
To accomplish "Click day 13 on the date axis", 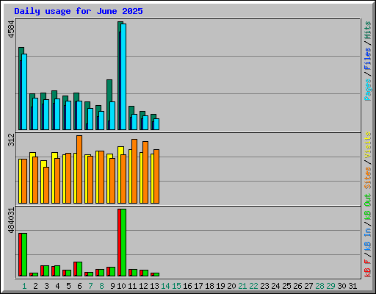I will (x=154, y=286).
